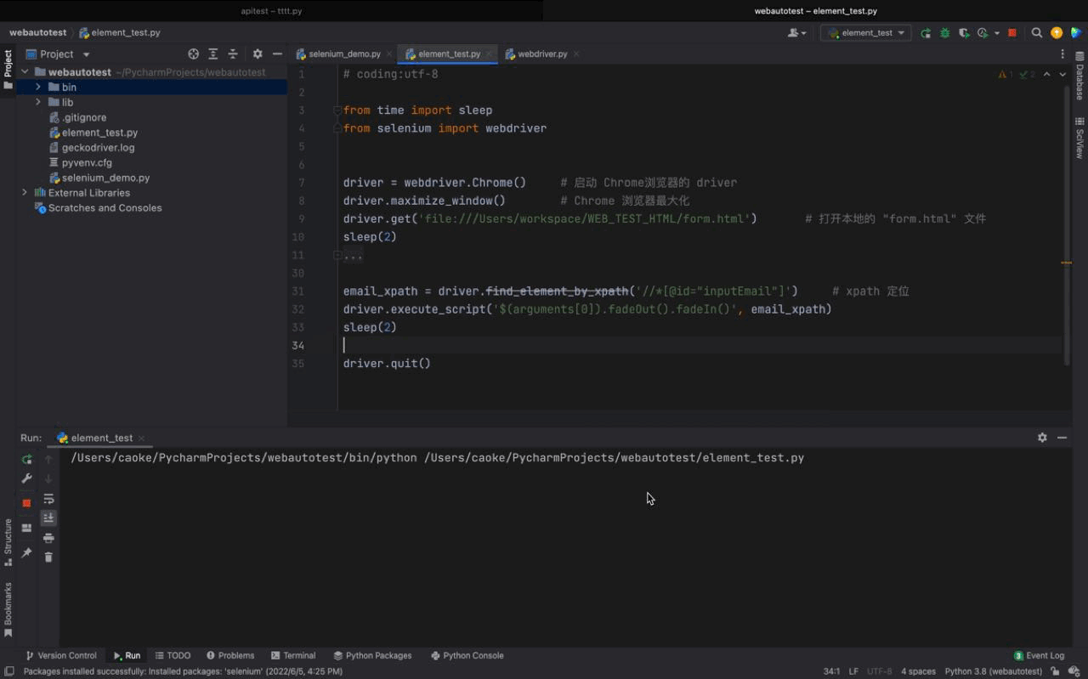Open Run panel settings gear
Screen dimensions: 1088x679
pos(1042,438)
